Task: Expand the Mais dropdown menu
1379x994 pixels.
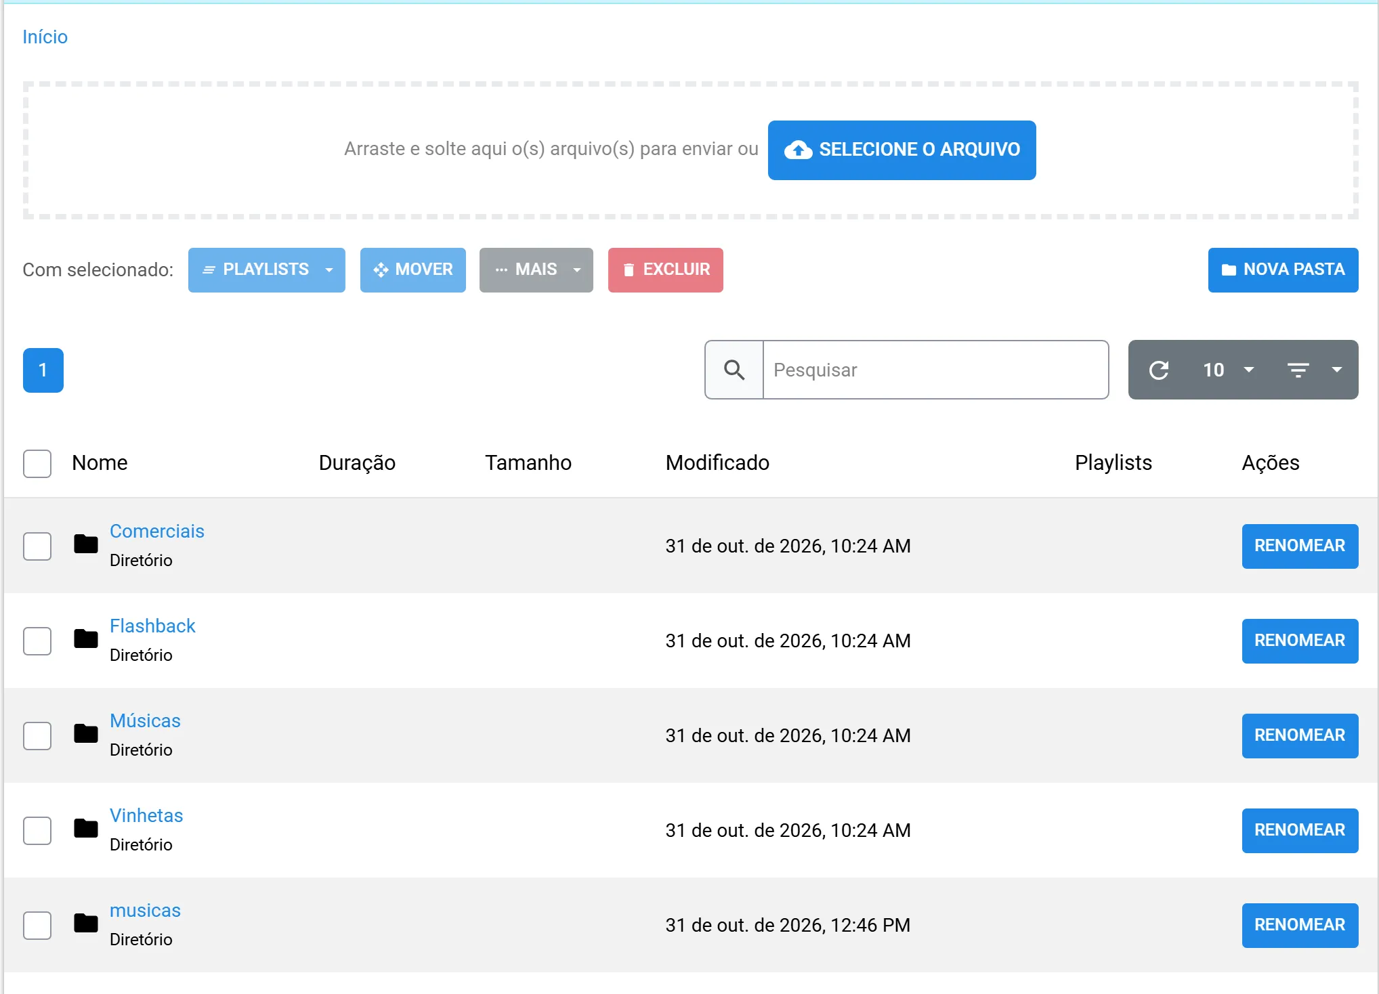Action: click(536, 270)
